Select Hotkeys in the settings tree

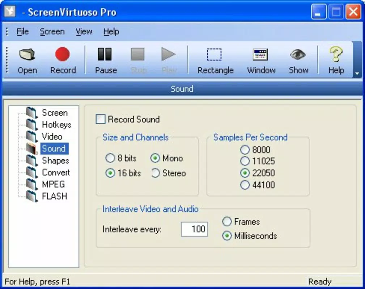tap(56, 125)
